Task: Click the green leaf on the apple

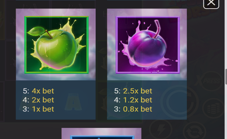Action: [x=36, y=31]
